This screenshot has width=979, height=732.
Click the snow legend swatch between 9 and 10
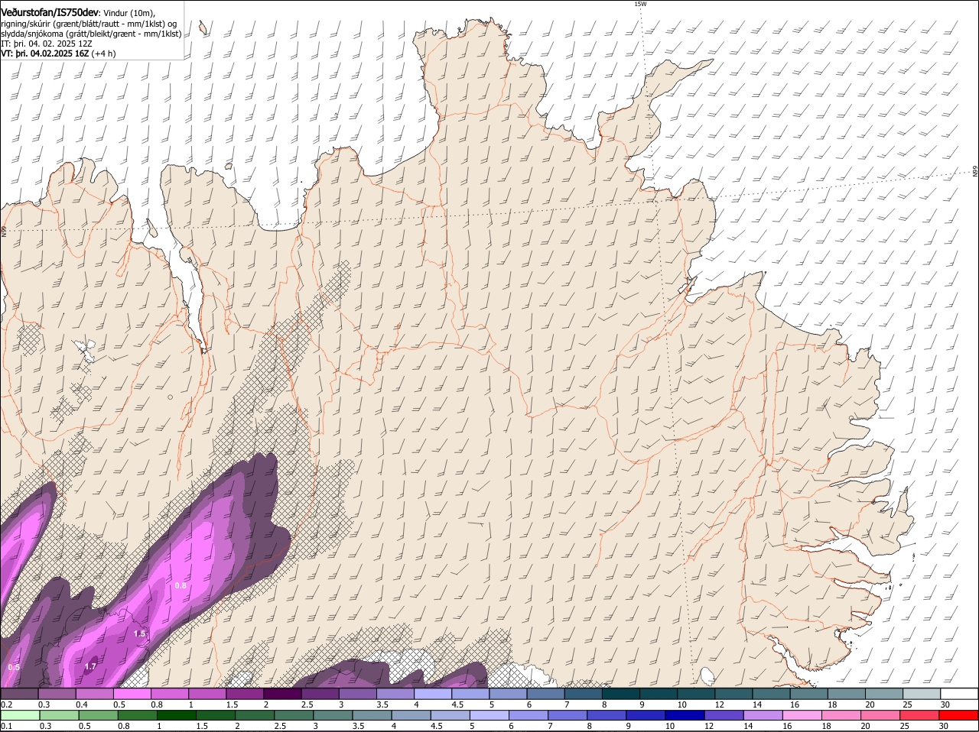657,694
